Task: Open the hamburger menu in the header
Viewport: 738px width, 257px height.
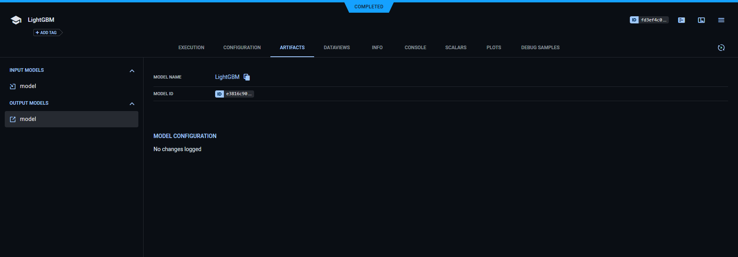Action: pos(721,20)
